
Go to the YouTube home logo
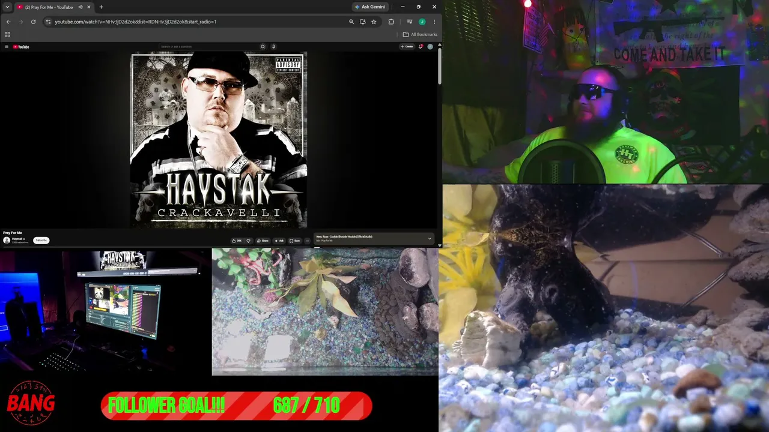[21, 46]
